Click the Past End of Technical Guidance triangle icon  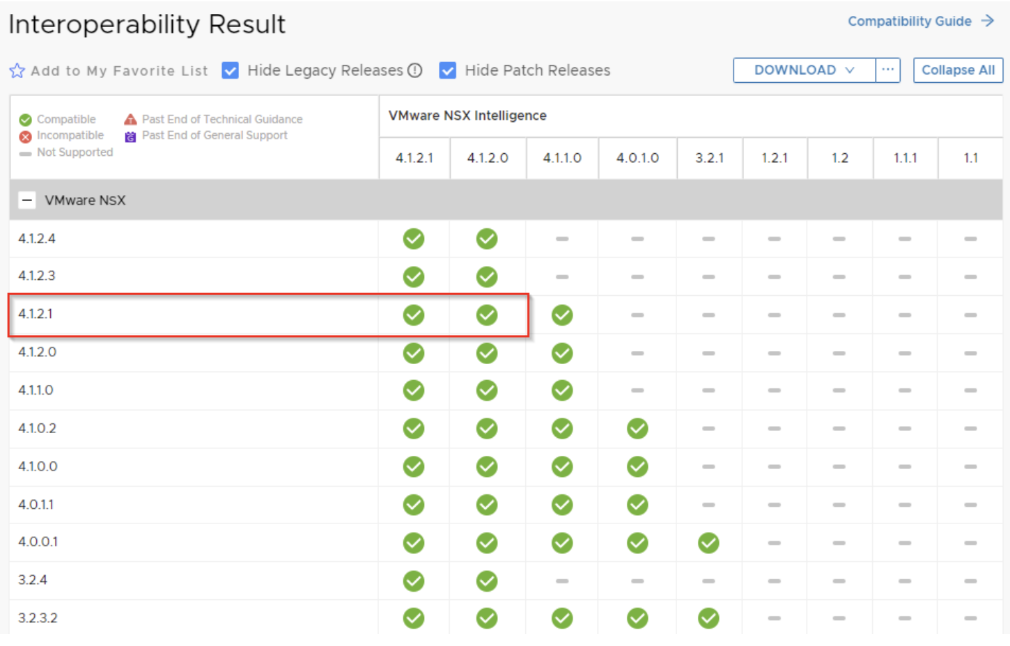130,119
